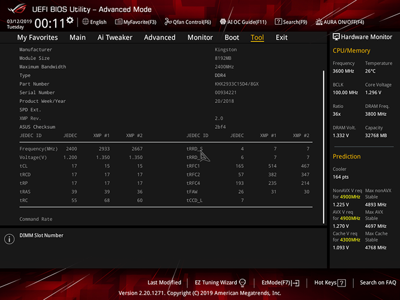
Task: Go to the Advanced tab
Action: pyautogui.click(x=160, y=38)
